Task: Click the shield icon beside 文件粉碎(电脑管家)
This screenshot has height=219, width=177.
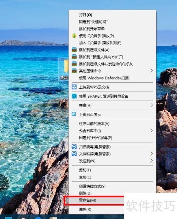Action: (74, 154)
